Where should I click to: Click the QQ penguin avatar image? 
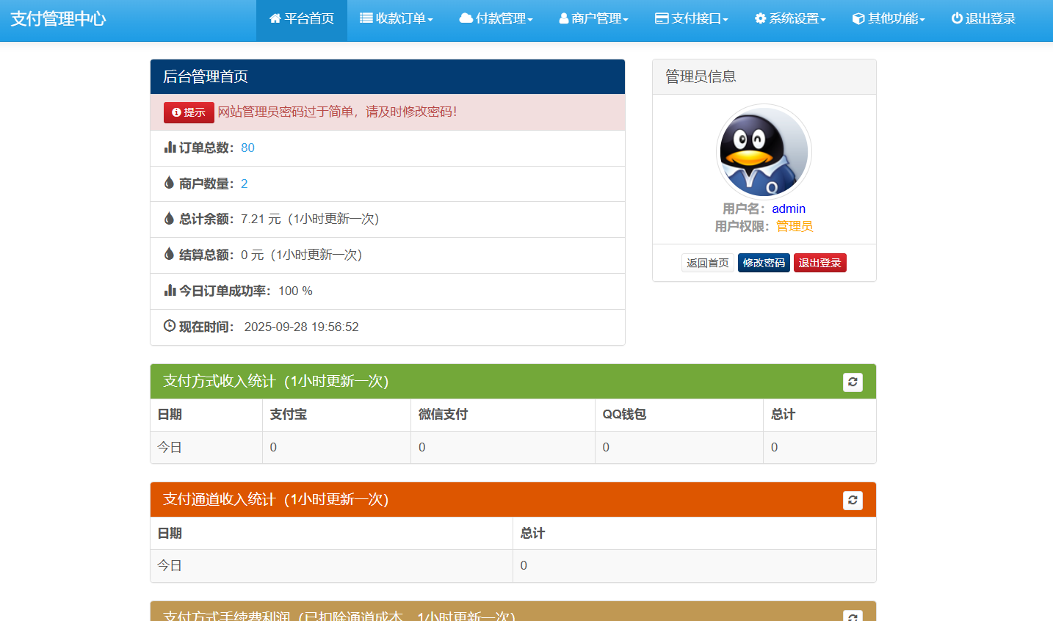tap(764, 151)
